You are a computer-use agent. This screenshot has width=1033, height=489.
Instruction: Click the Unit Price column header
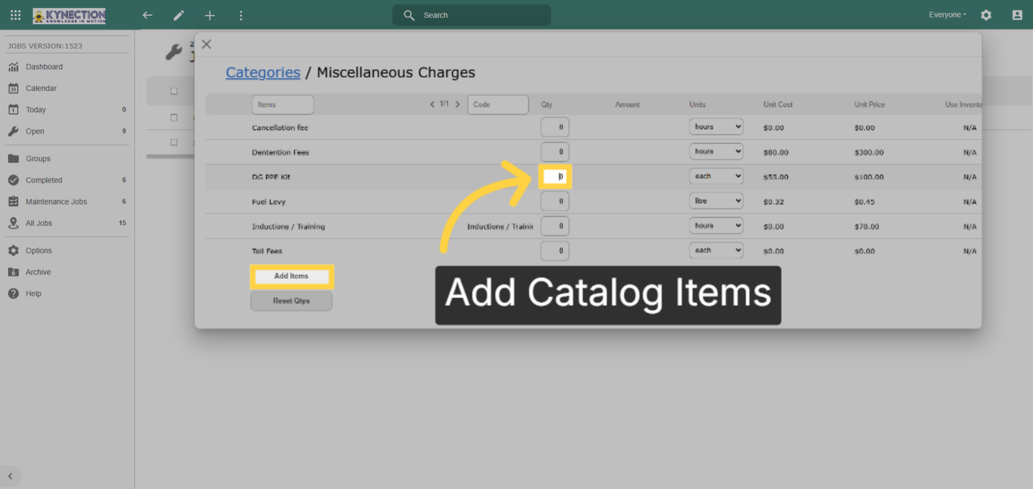click(869, 104)
